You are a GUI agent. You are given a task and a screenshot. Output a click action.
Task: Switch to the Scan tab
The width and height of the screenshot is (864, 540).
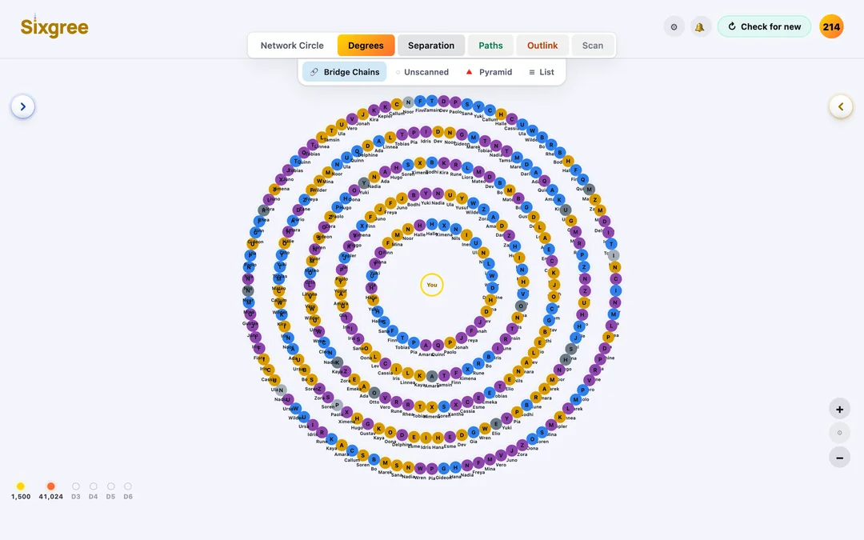593,45
